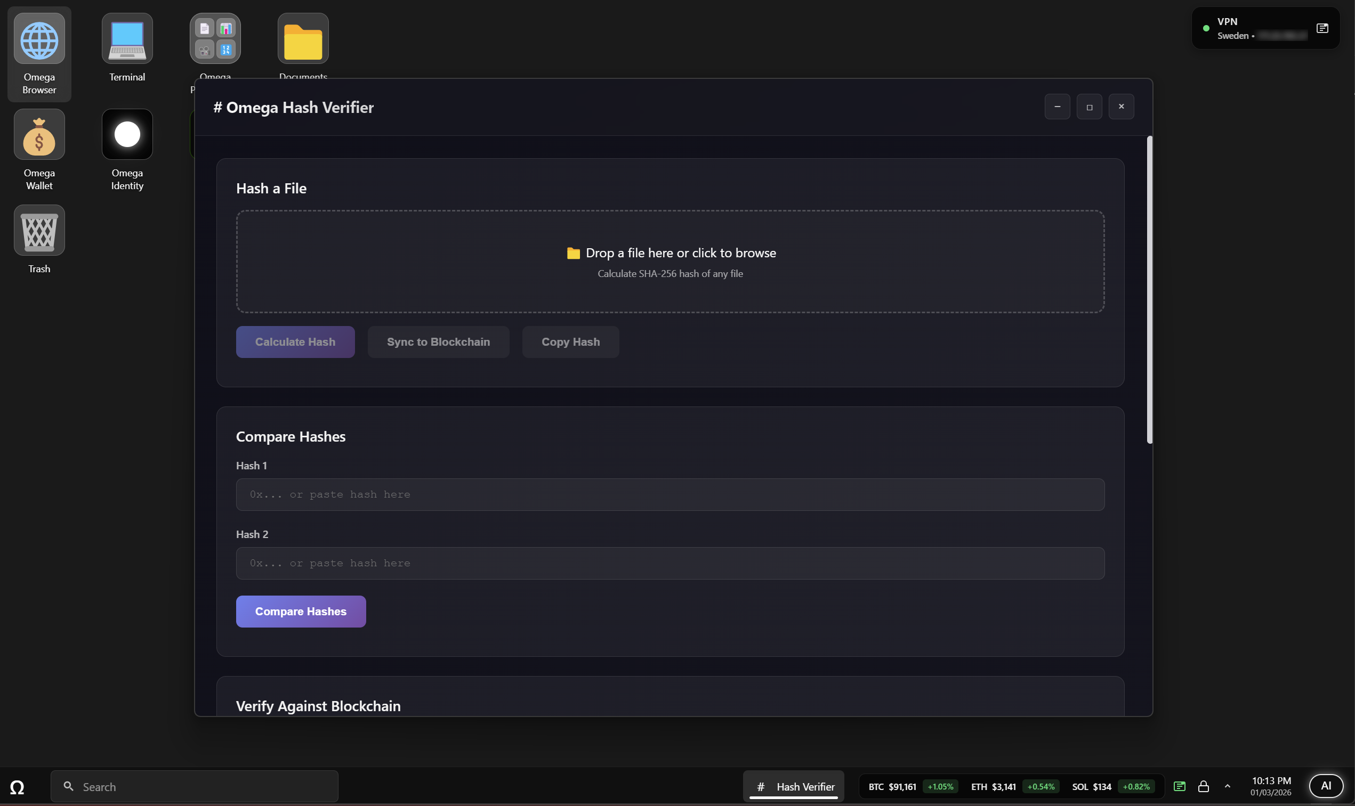Open the Documents folder
The height and width of the screenshot is (806, 1355).
pos(303,38)
